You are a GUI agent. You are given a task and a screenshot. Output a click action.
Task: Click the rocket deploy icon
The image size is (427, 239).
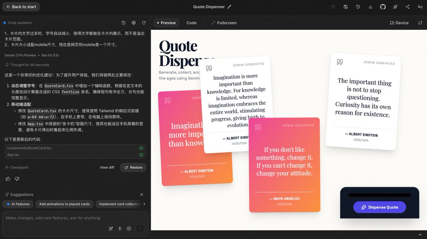pos(395,7)
